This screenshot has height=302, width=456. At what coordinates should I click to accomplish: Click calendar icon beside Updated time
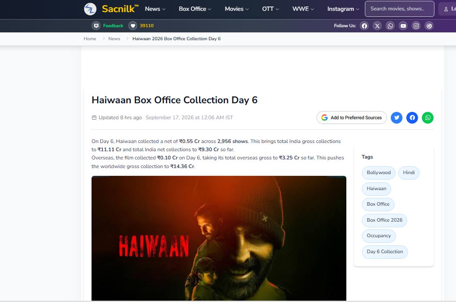click(94, 118)
